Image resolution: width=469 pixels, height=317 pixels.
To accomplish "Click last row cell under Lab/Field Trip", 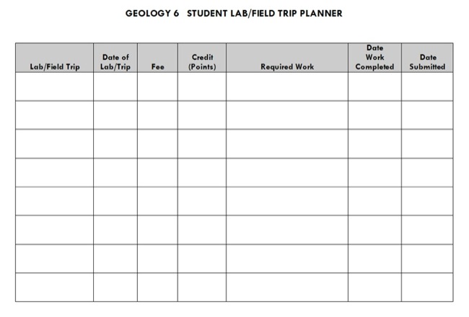I will point(54,287).
